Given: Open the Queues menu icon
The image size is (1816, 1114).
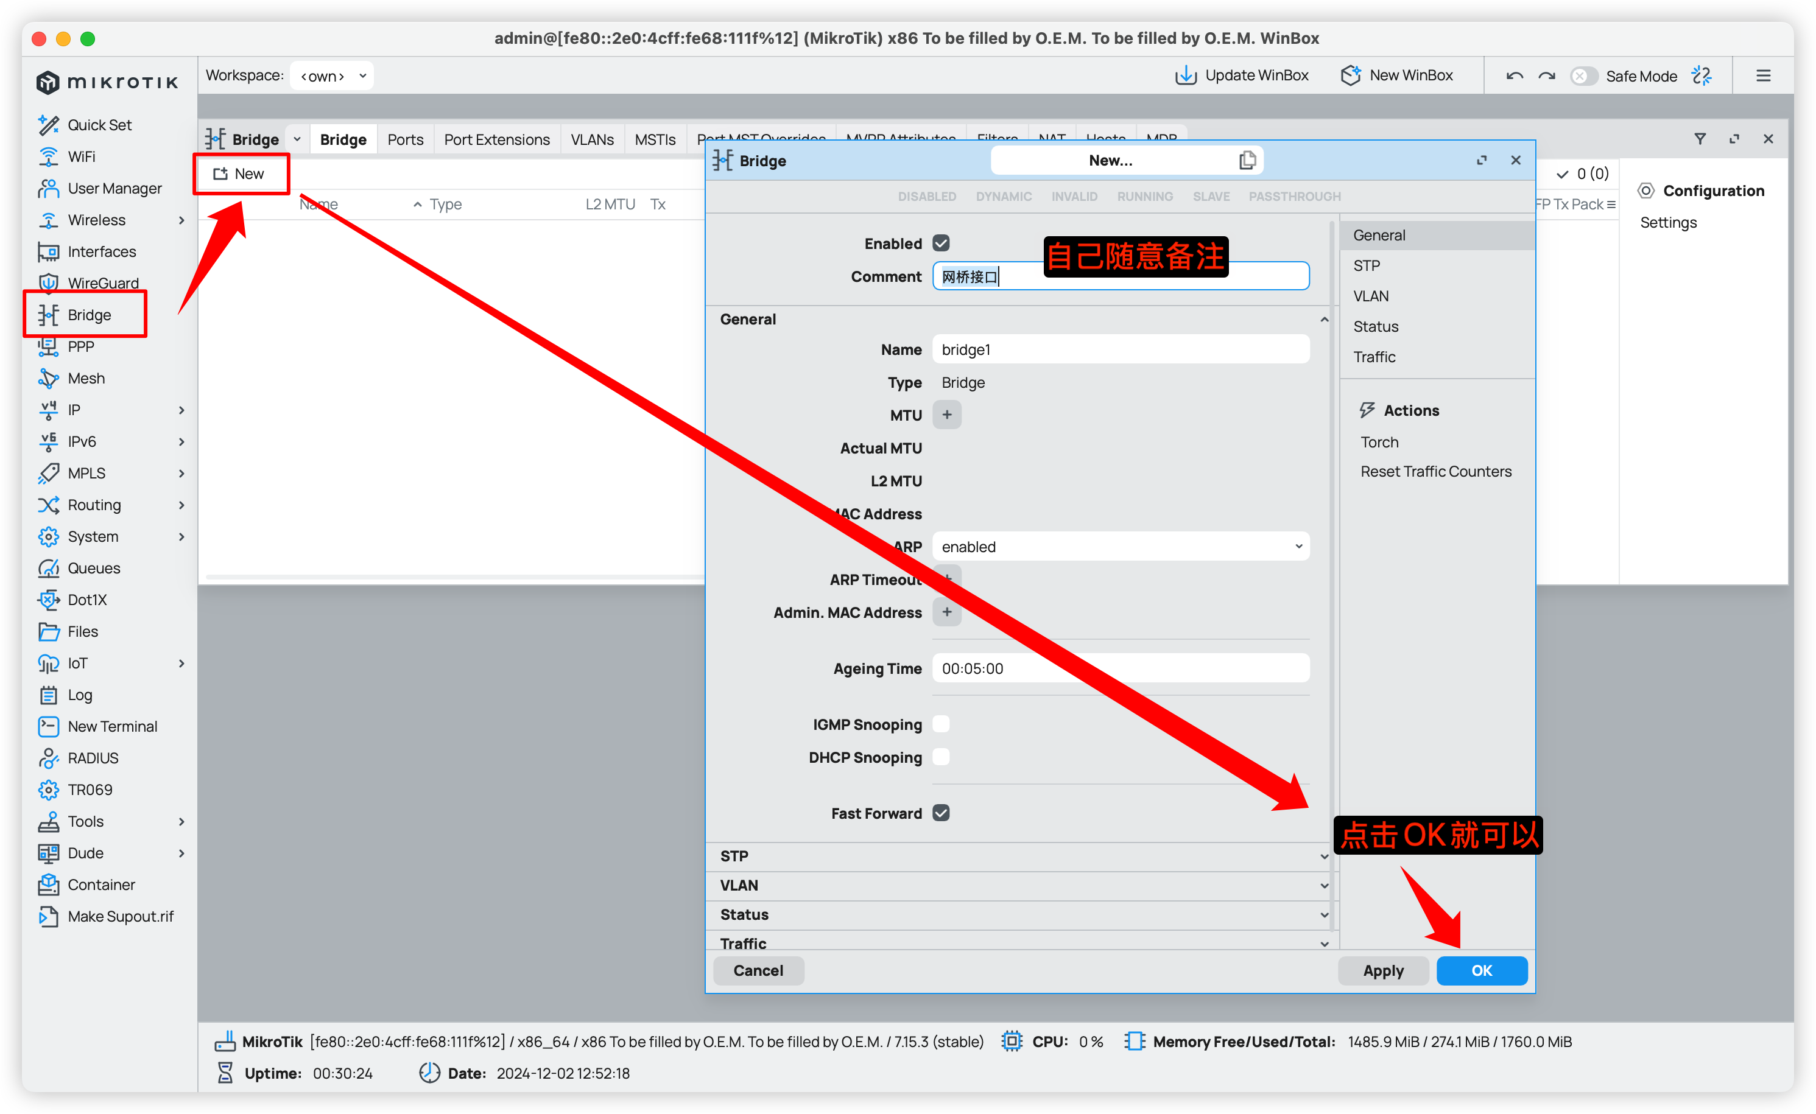Looking at the screenshot, I should pyautogui.click(x=49, y=568).
